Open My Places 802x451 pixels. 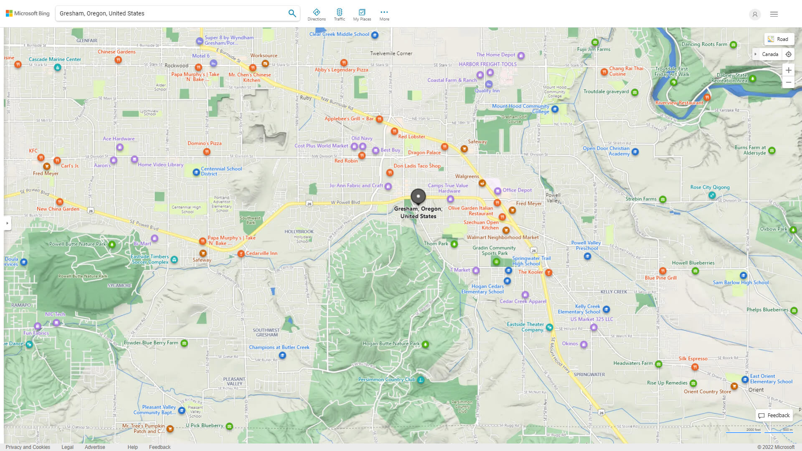362,14
